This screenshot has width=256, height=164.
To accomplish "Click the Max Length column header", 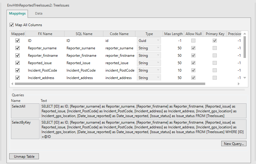I will click(173, 34).
